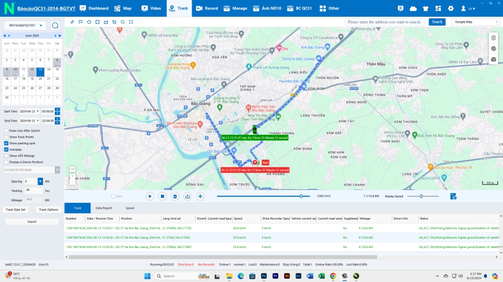
Task: Open the Video menu in top navigation
Action: click(151, 8)
